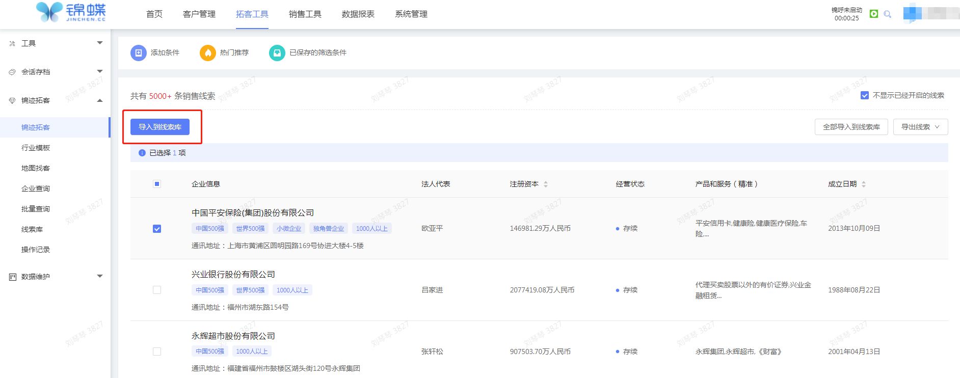Click legal representative 吕家进
This screenshot has height=378, width=960.
pyautogui.click(x=432, y=290)
